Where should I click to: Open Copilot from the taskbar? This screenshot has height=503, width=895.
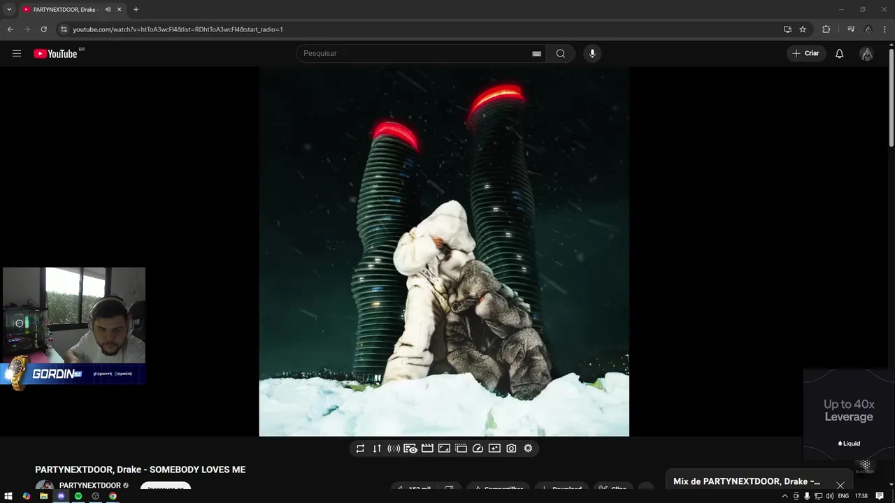27,496
